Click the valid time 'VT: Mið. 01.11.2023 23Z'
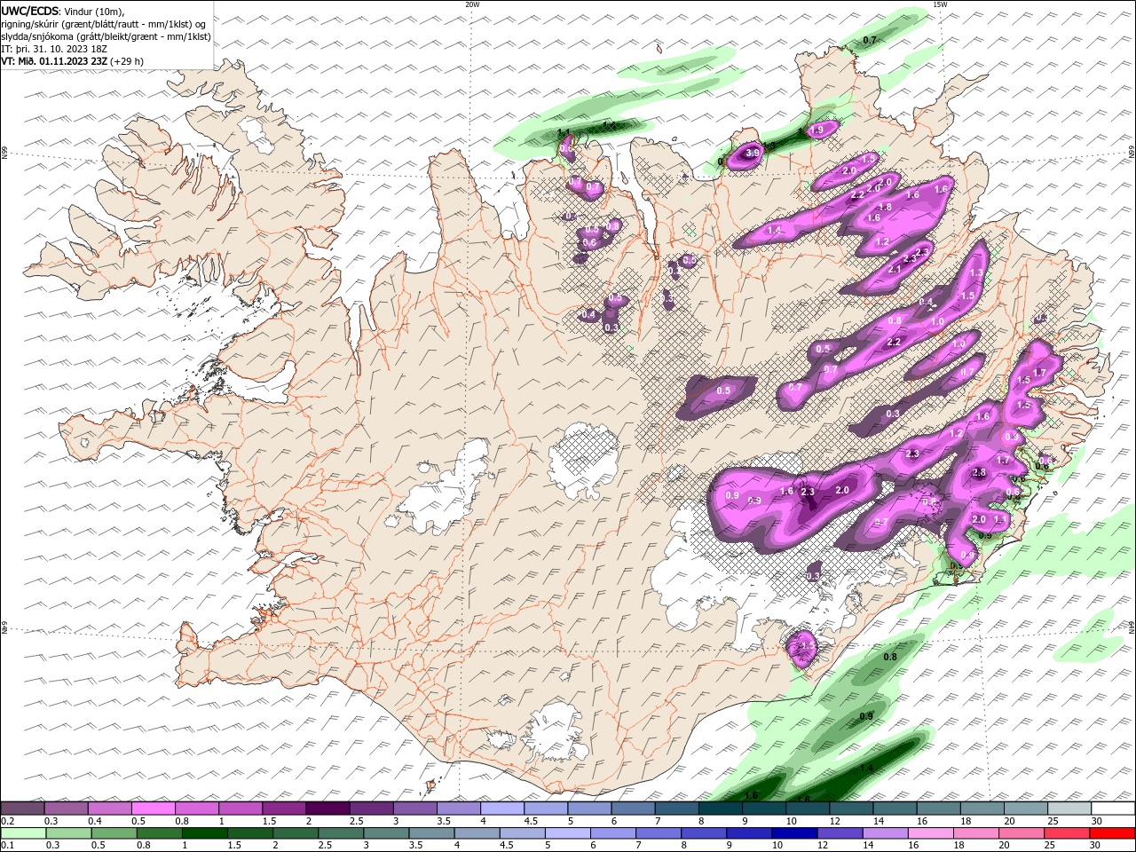This screenshot has width=1136, height=852. click(54, 61)
